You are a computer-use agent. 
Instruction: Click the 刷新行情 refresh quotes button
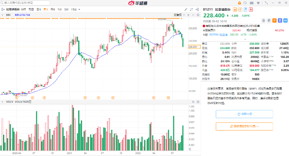(244, 114)
